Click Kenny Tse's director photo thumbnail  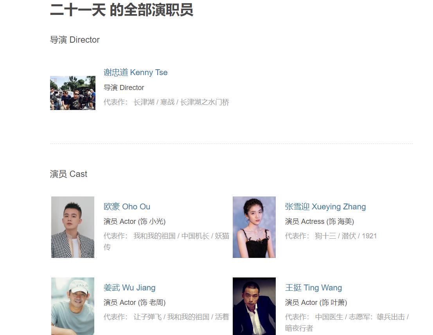tap(73, 93)
